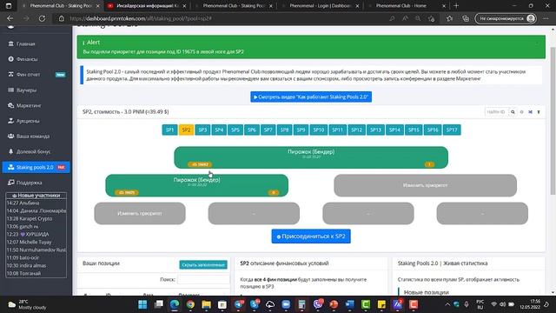Select the SP14 pool tab
556x313 pixels.
tap(394, 130)
